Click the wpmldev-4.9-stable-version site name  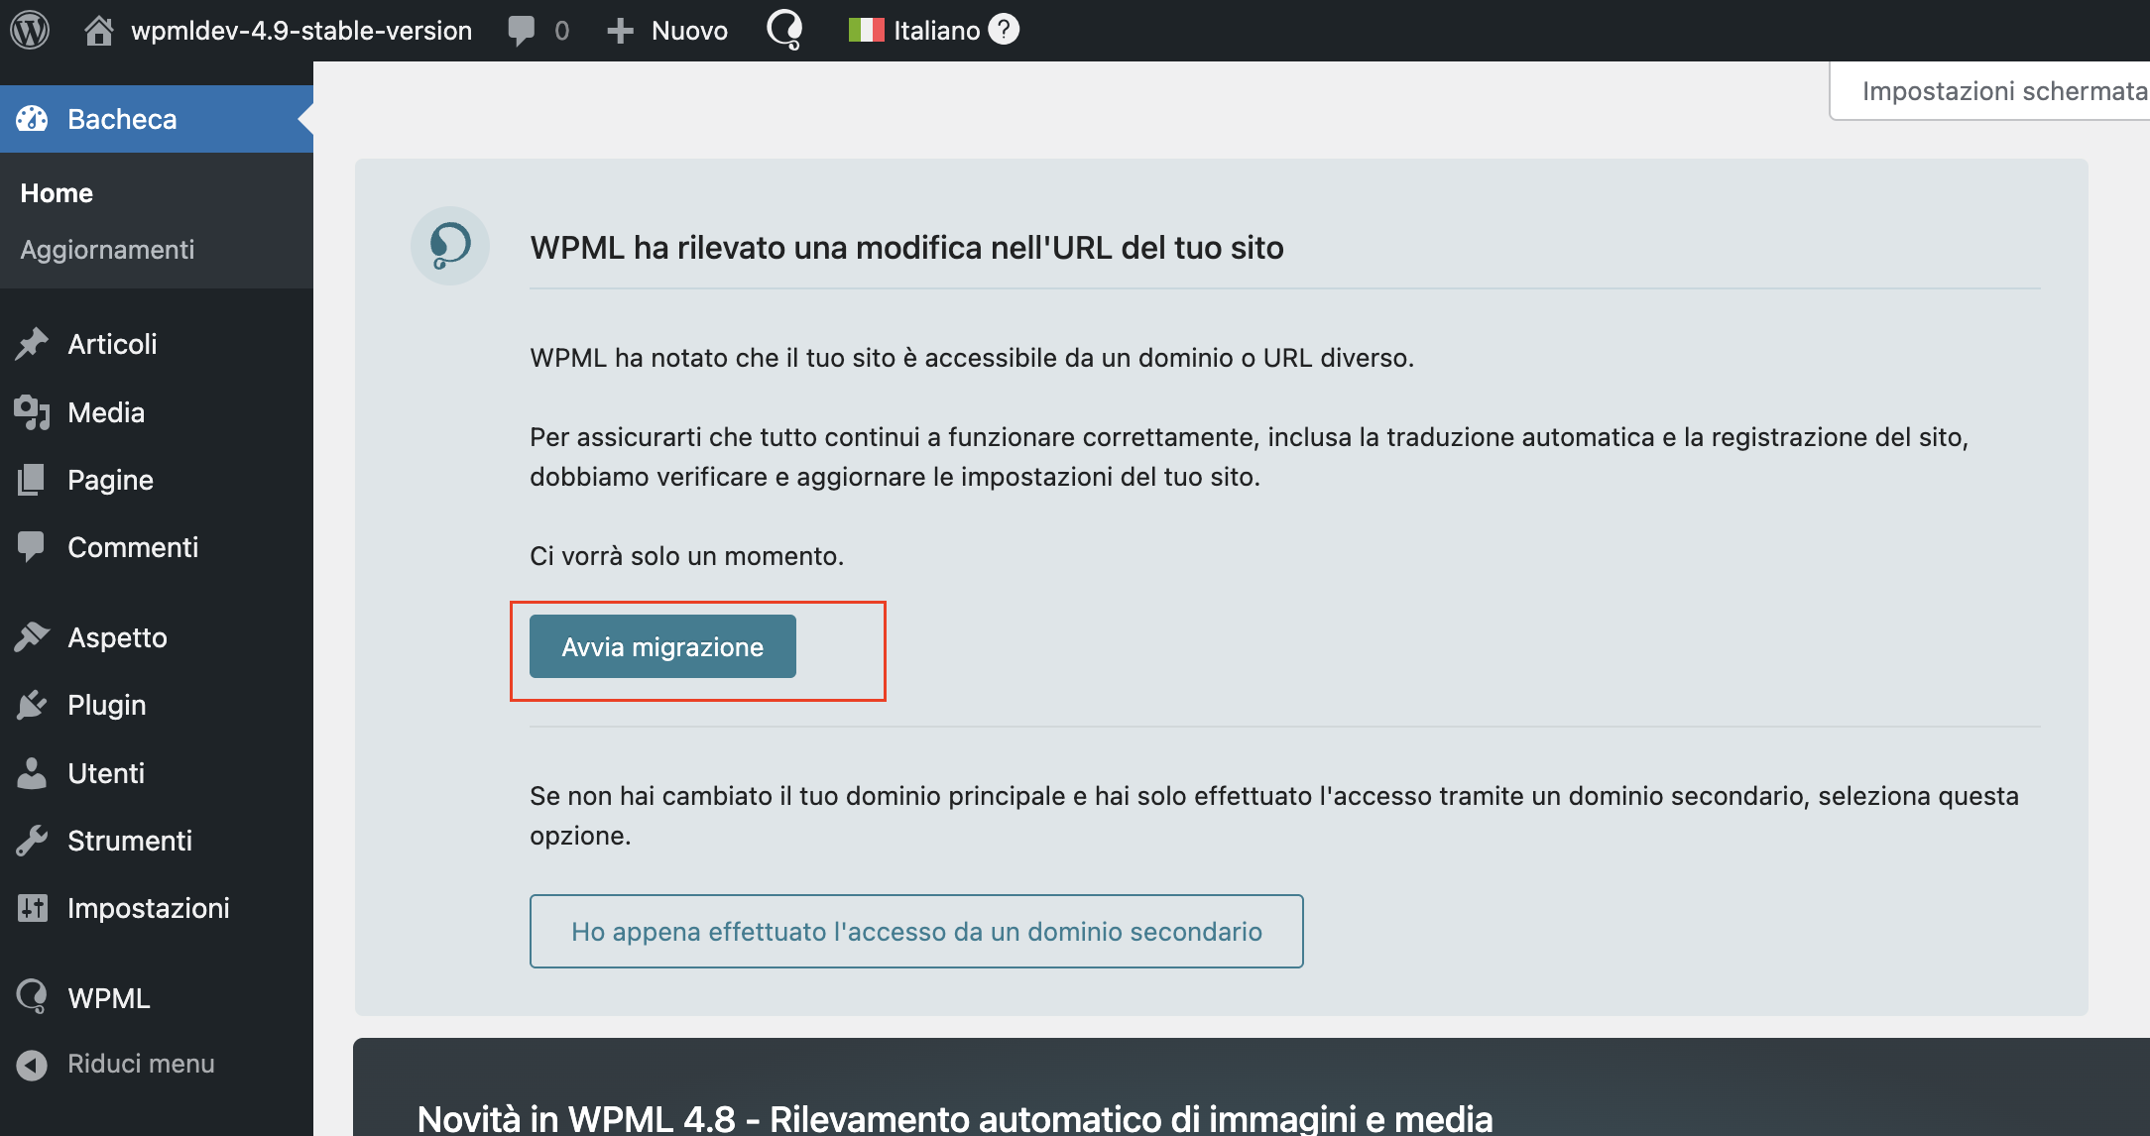[300, 30]
